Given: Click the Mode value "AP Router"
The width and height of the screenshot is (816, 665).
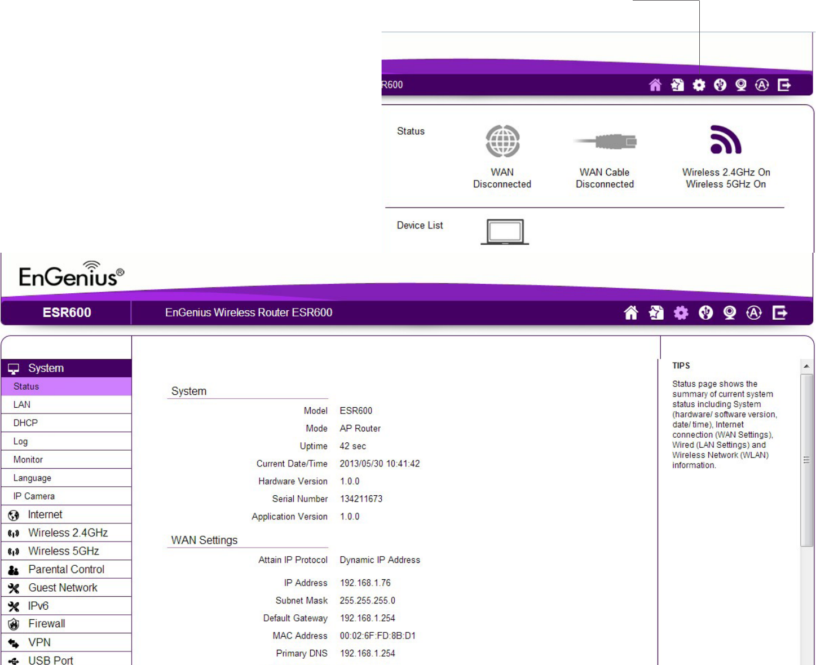Looking at the screenshot, I should tap(360, 428).
